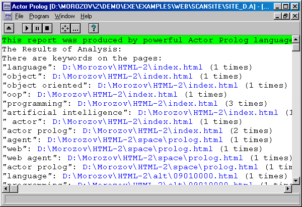Open the Help menu
Viewport: 302px width, 207px height.
point(86,16)
